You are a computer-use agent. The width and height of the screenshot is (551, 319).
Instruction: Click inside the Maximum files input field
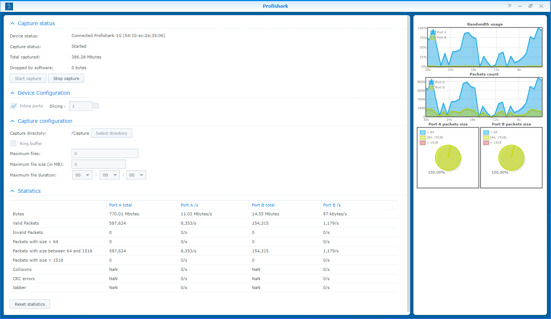tap(105, 153)
